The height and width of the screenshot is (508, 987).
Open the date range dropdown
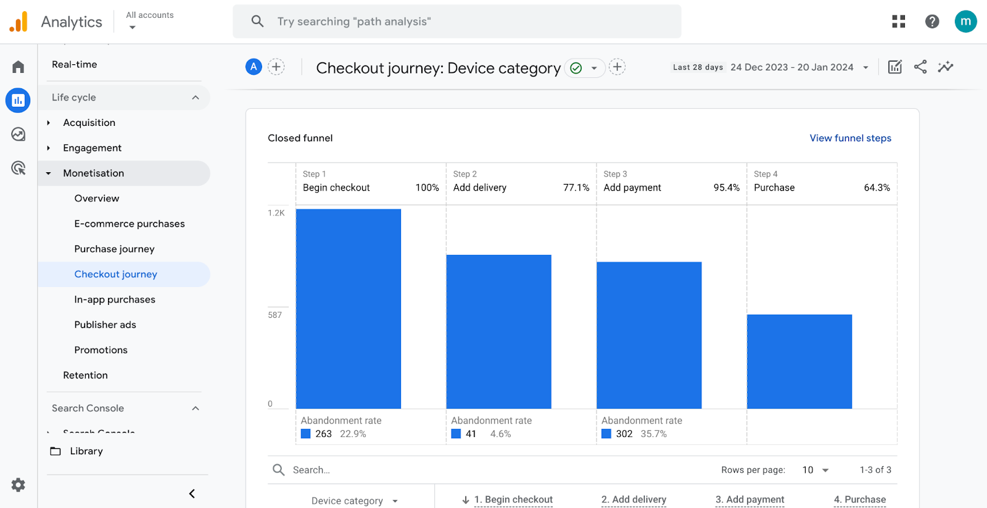865,67
